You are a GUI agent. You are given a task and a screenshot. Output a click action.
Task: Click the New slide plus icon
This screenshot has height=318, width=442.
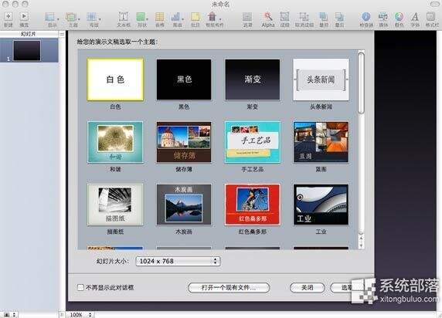click(8, 16)
